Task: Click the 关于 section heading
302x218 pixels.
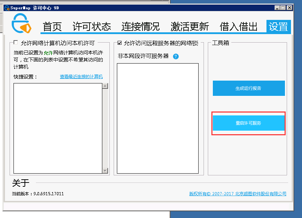Action: point(21,183)
